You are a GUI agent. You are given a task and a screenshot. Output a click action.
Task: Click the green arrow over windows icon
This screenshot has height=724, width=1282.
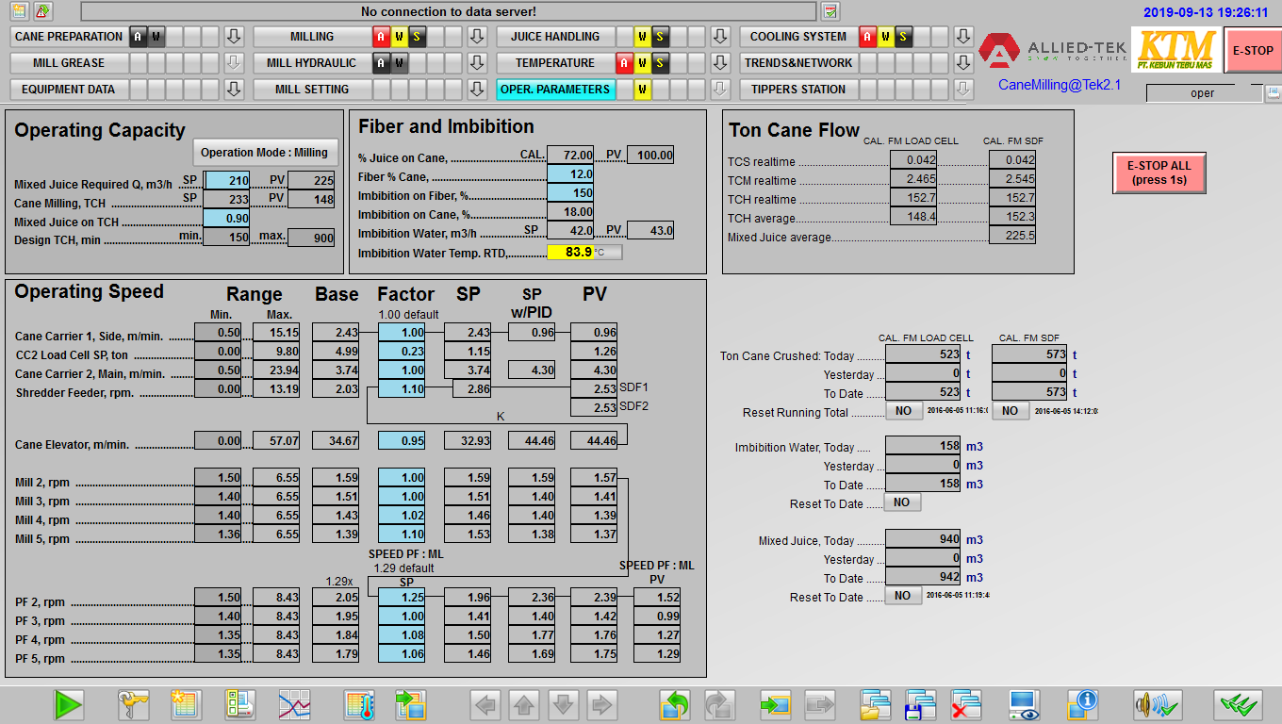pos(411,704)
